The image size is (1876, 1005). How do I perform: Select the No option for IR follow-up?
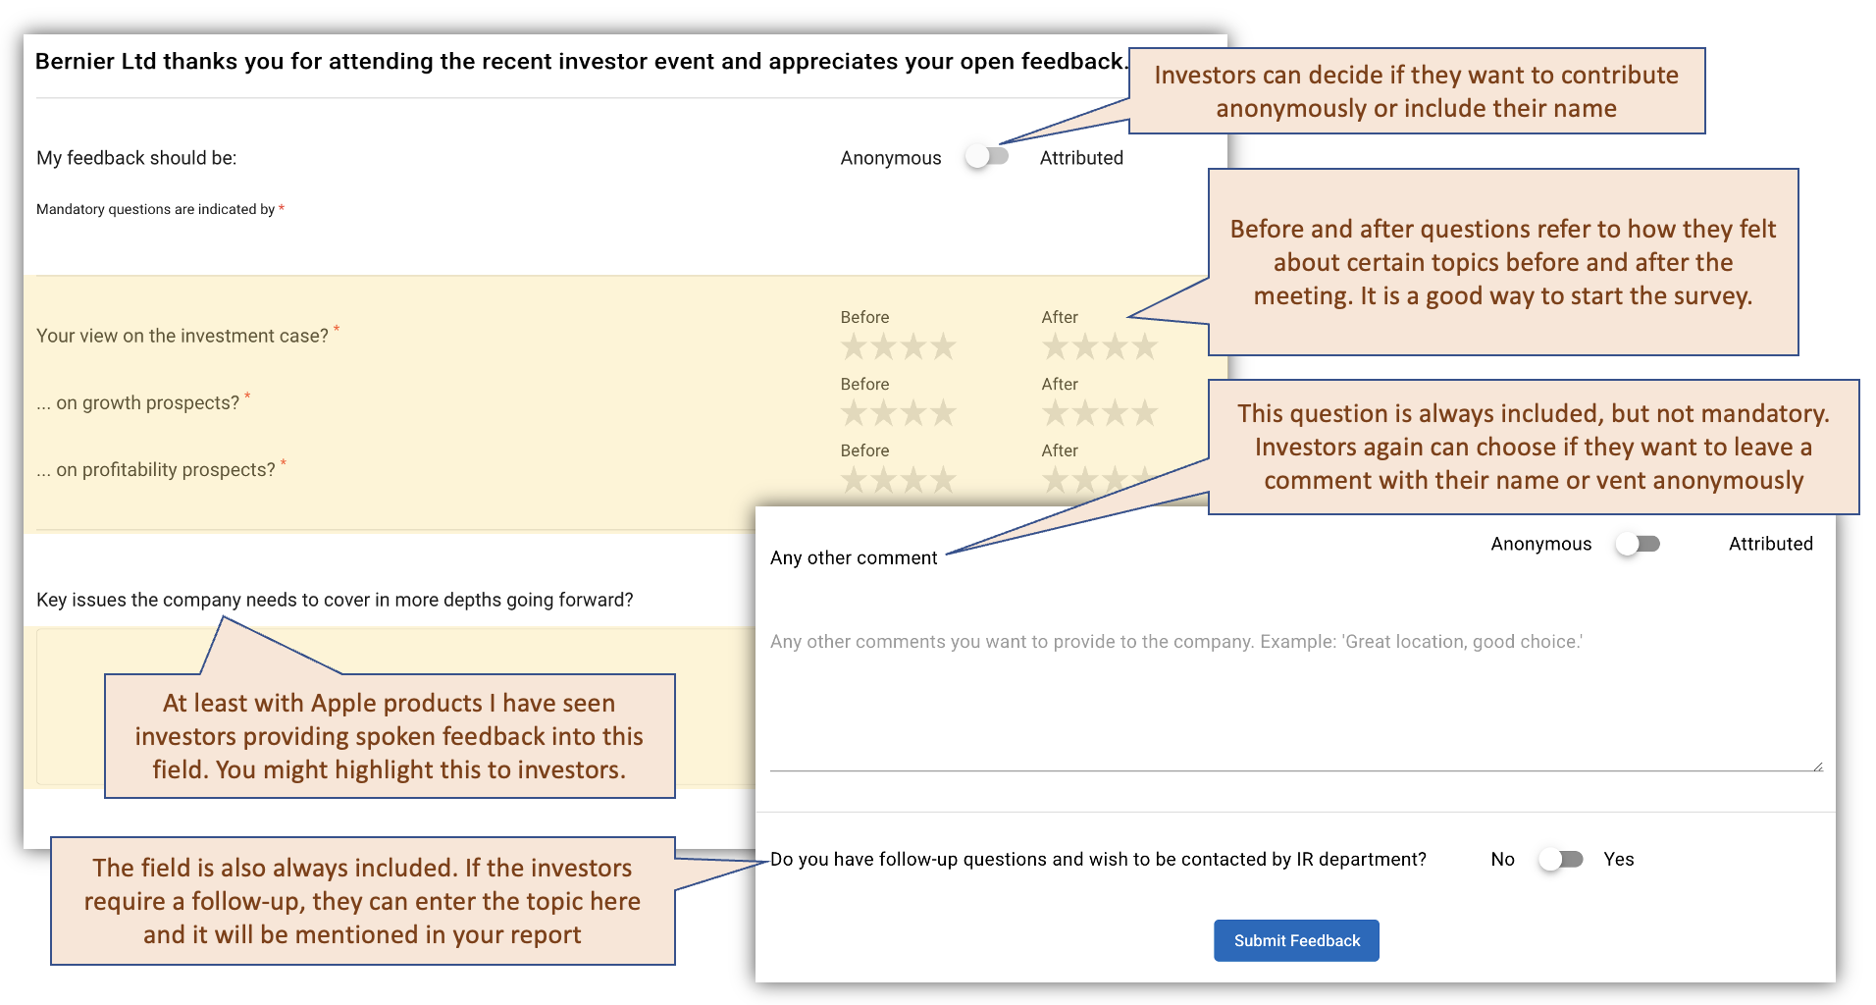[1502, 859]
